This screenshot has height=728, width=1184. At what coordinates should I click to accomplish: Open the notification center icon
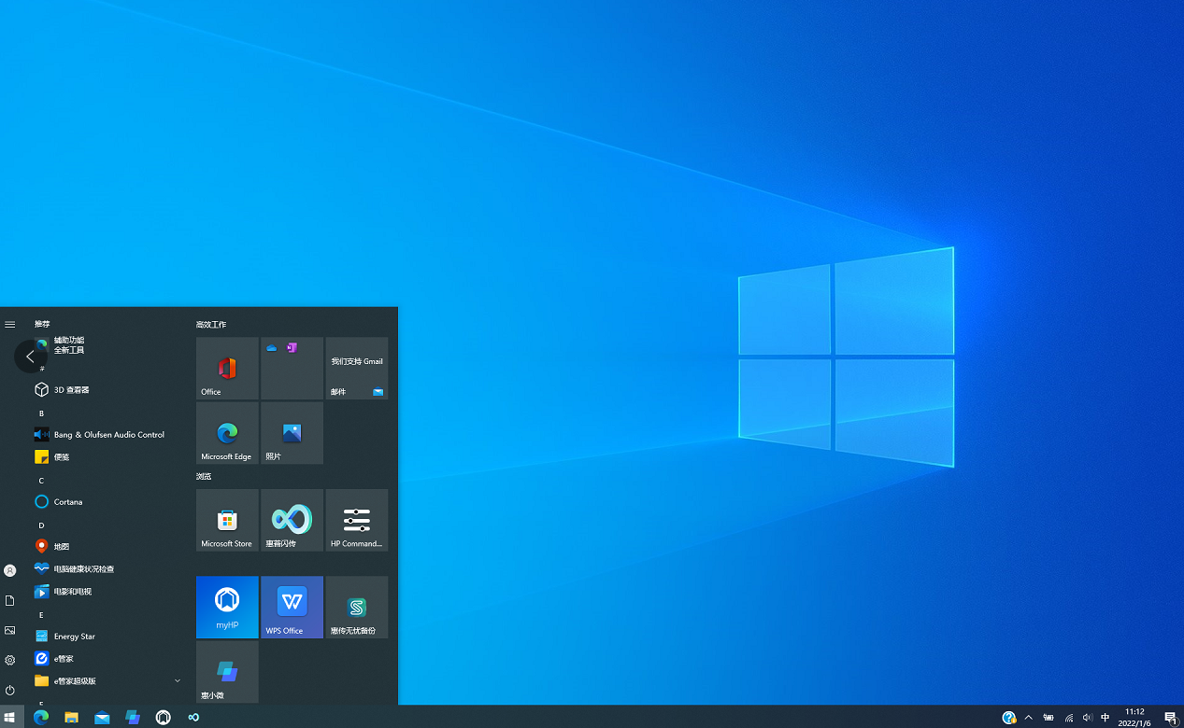pyautogui.click(x=1171, y=718)
